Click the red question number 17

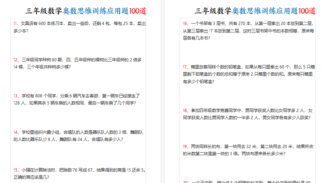tap(185, 67)
